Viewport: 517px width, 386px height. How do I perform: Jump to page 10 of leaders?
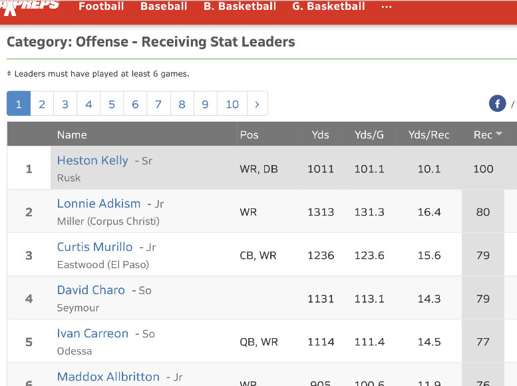[232, 104]
